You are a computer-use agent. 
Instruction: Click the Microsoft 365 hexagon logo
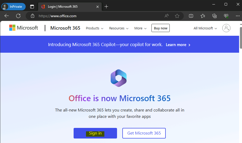[119, 78]
